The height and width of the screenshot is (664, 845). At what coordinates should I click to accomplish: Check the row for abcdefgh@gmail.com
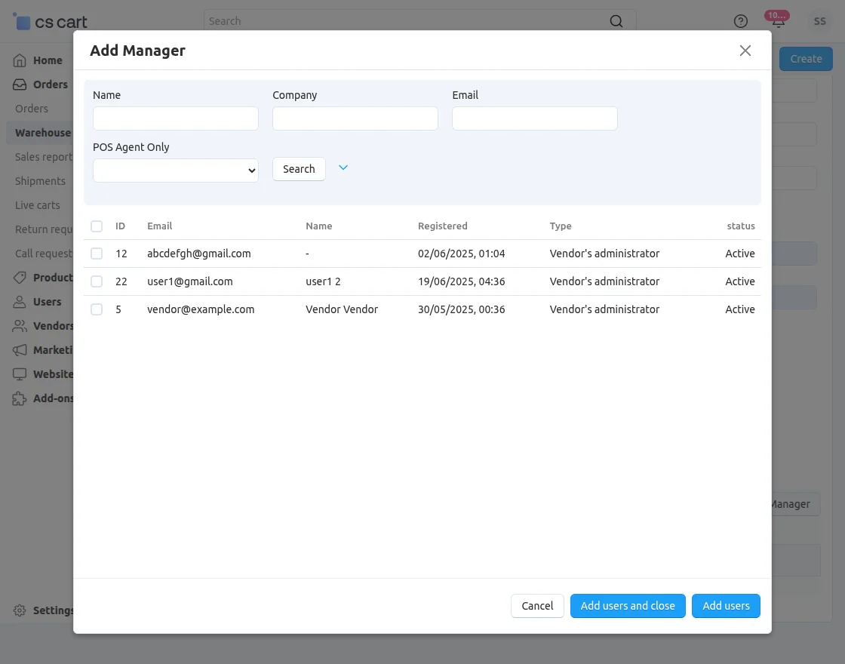[97, 254]
